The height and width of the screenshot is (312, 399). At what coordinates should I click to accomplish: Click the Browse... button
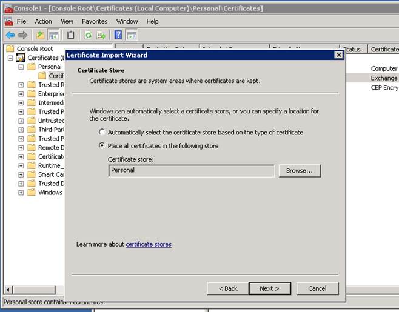300,171
